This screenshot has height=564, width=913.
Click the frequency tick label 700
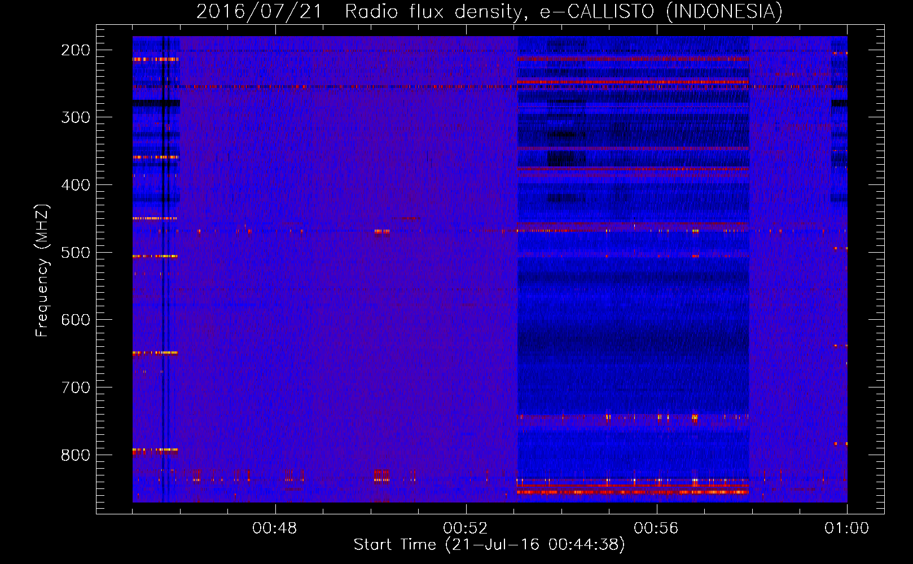tap(76, 387)
